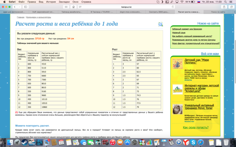Screen dimensions: 236x147
Task: Open Skype in the dock
Action: coord(193,142)
